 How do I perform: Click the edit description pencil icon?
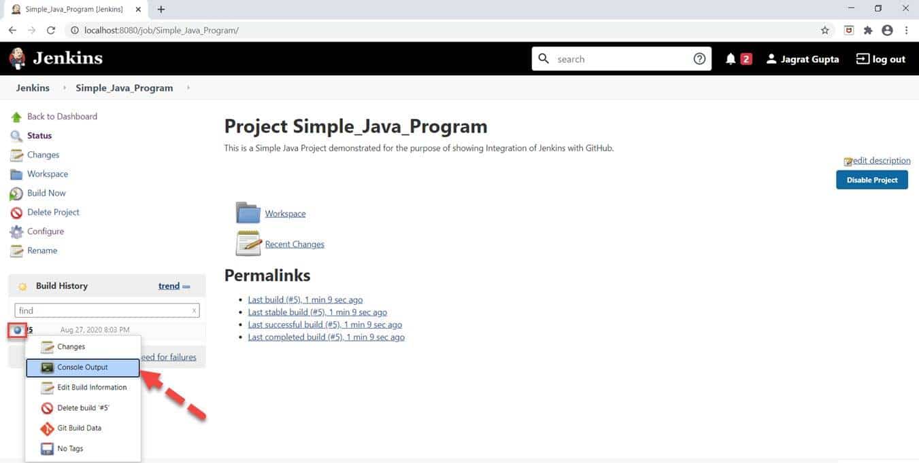pyautogui.click(x=848, y=162)
